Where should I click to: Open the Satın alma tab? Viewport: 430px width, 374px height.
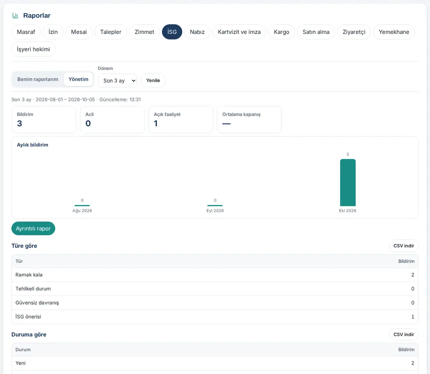coord(316,32)
